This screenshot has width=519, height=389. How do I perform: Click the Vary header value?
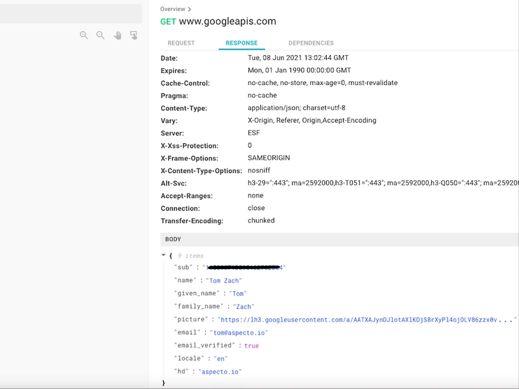[312, 121]
